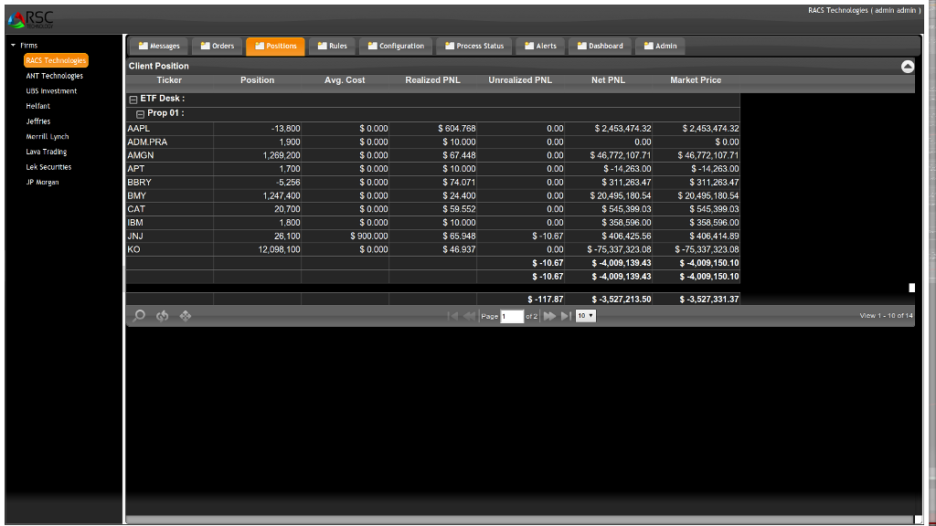Sort by Unrealized PNL column header

point(520,80)
